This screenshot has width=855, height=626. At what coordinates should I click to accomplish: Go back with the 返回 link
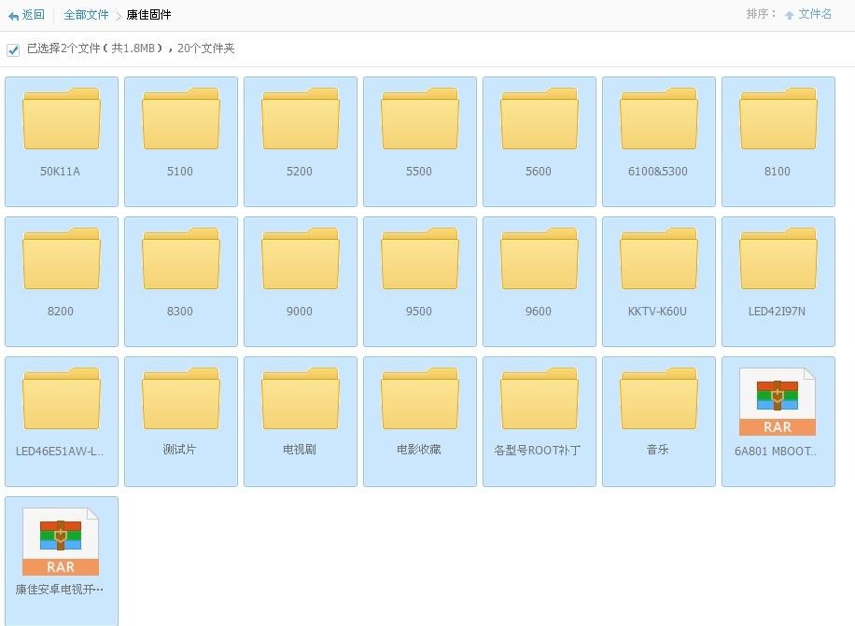(x=34, y=15)
